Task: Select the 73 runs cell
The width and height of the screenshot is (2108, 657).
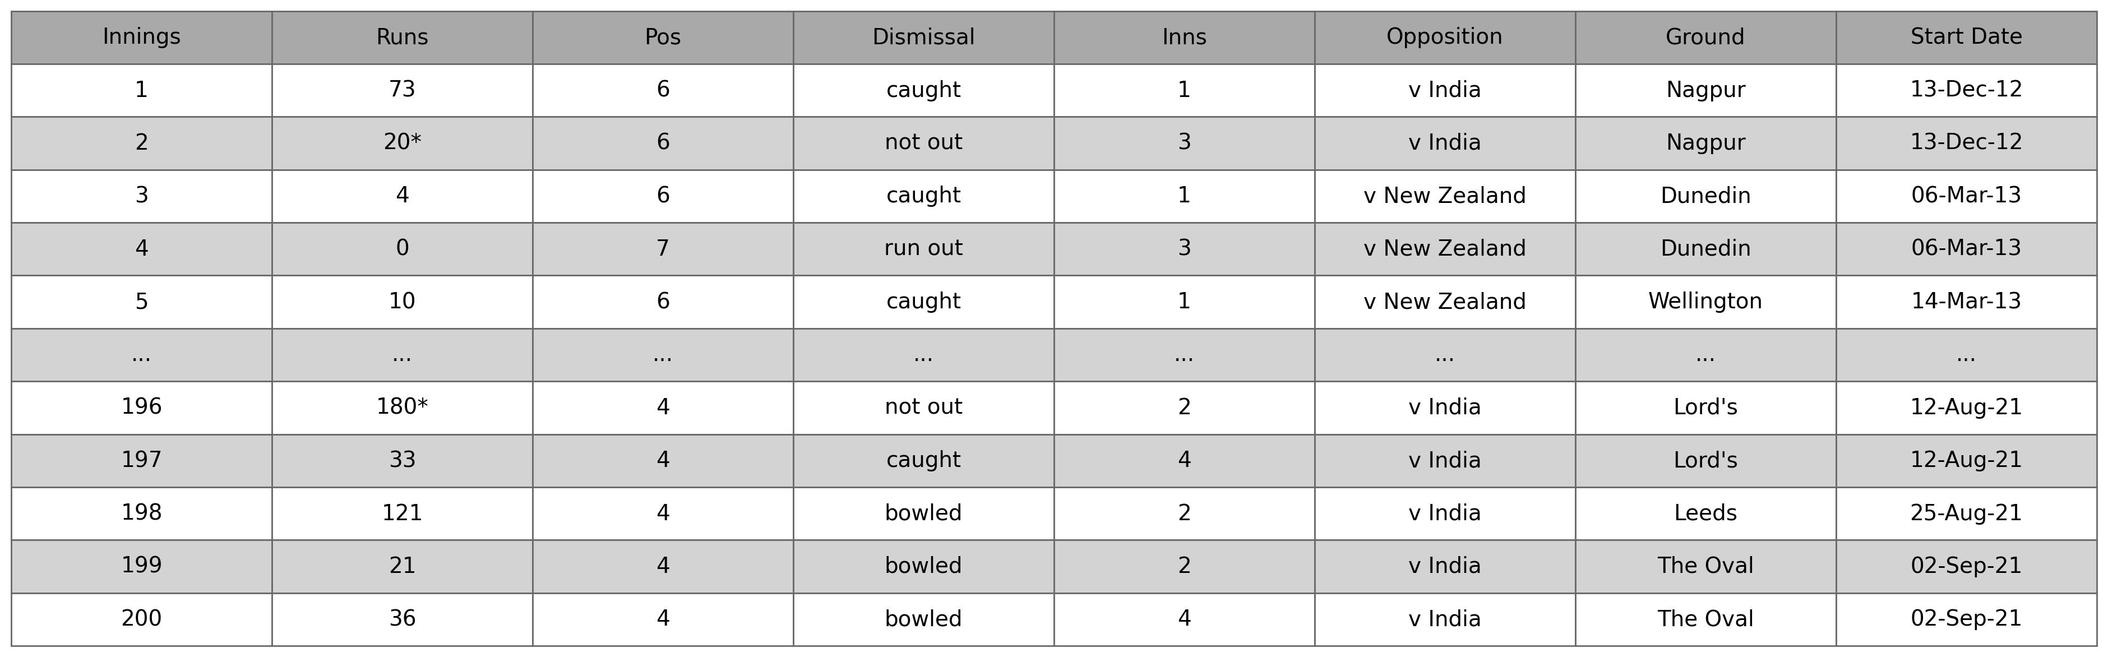Action: (402, 89)
